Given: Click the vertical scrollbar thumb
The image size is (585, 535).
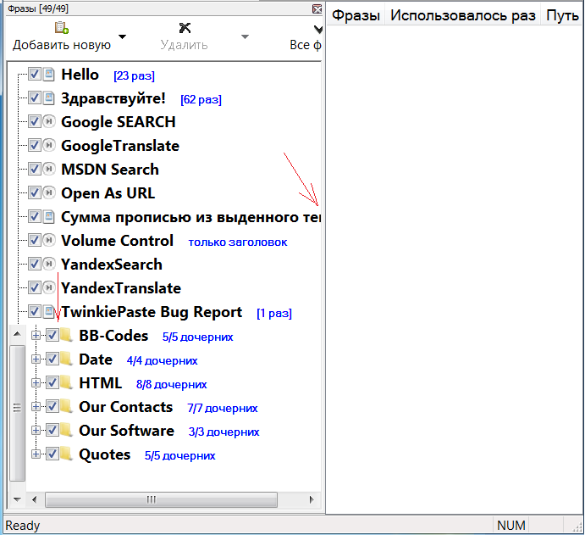Looking at the screenshot, I should click(17, 413).
